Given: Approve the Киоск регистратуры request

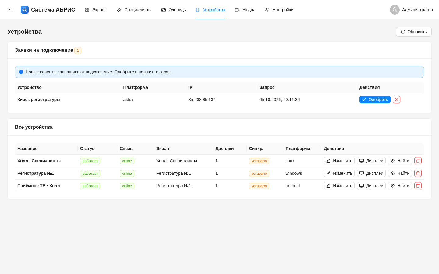Looking at the screenshot, I should (375, 100).
